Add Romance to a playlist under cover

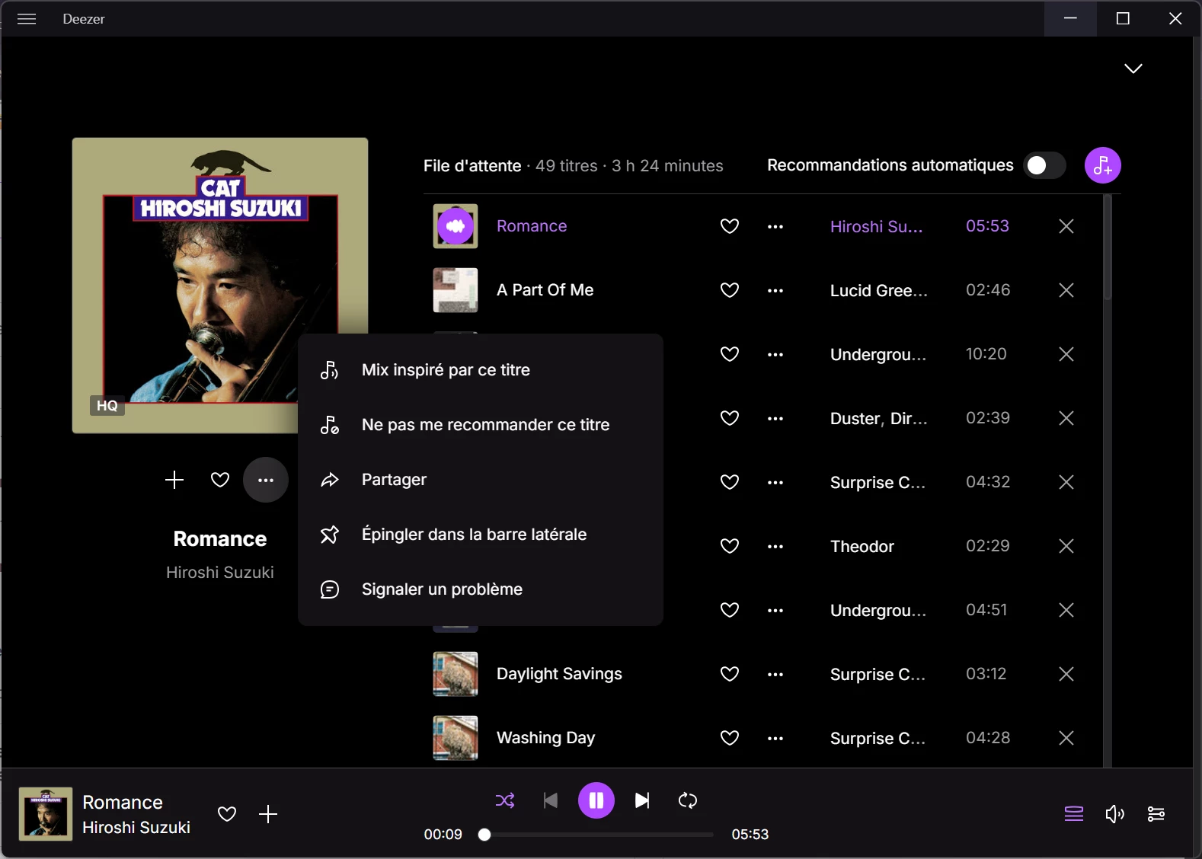174,480
